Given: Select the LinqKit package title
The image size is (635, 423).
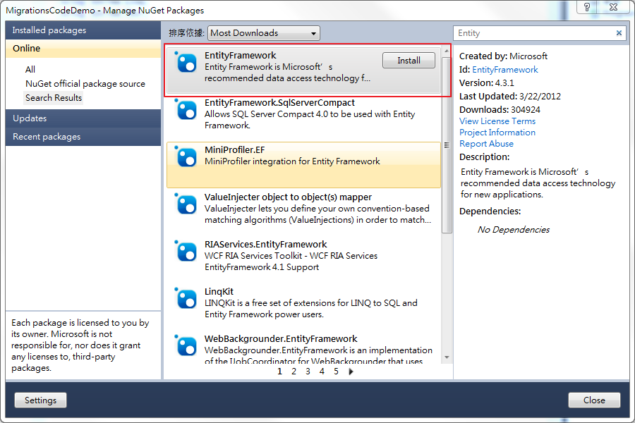Looking at the screenshot, I should pos(219,292).
